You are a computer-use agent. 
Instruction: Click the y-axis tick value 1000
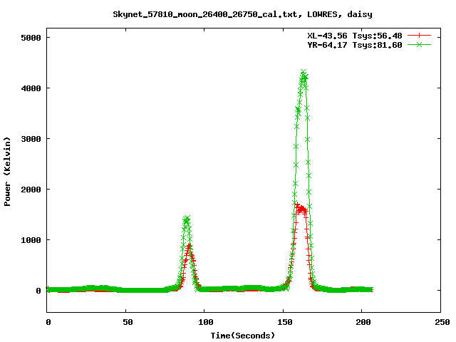(31, 240)
